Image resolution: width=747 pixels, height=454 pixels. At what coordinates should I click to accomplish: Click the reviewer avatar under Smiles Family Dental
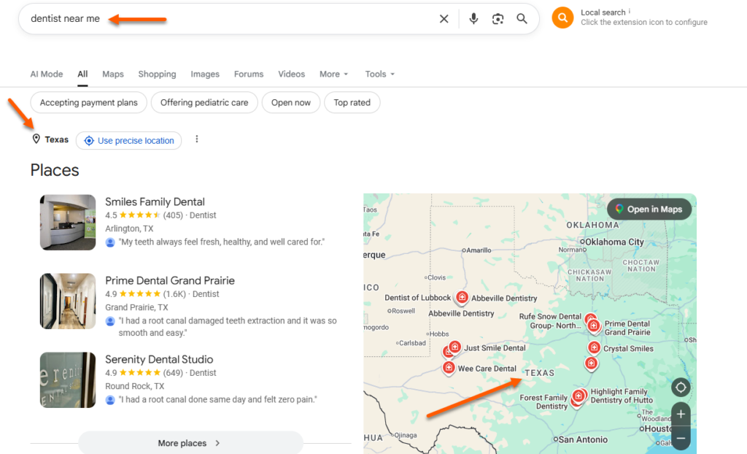pyautogui.click(x=110, y=242)
